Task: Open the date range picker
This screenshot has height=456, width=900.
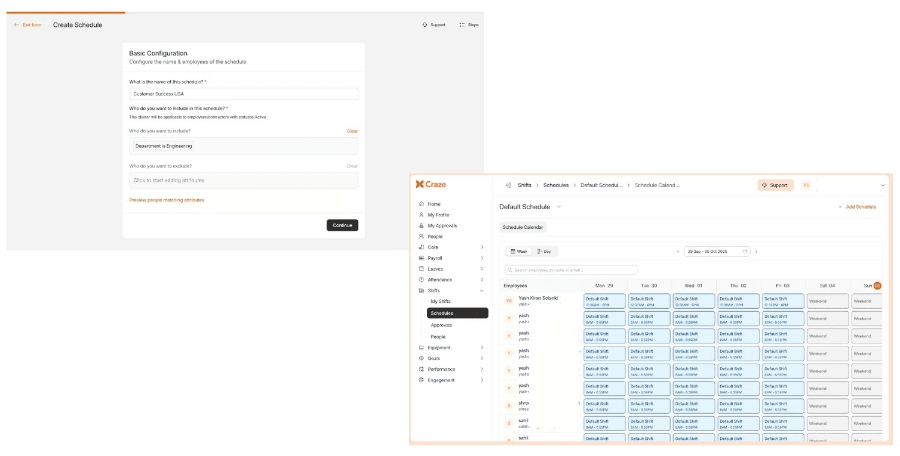Action: point(717,252)
